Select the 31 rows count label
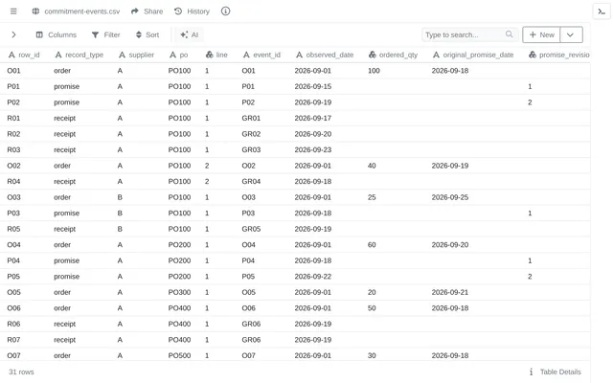613x383 pixels. point(21,372)
